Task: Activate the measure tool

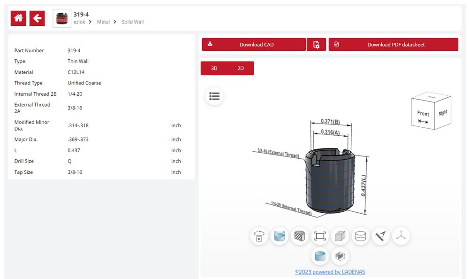Action: tap(380, 236)
